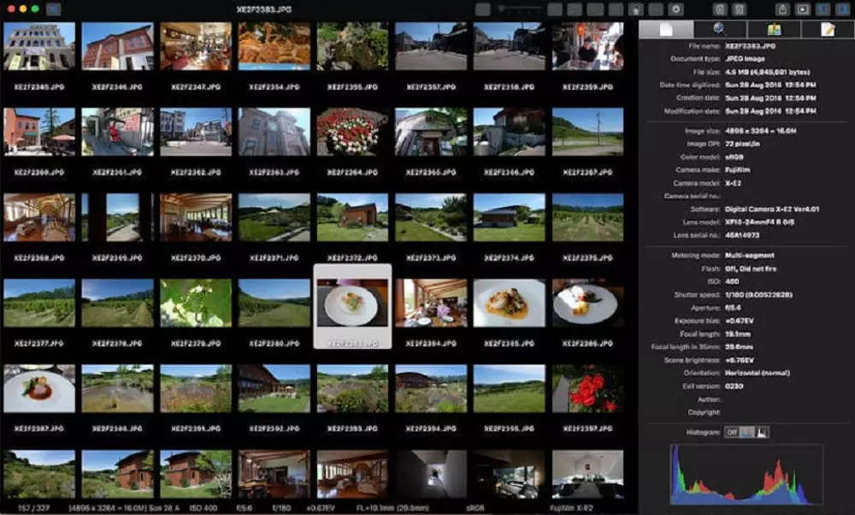
Task: Select the XE2F2354.JPG food thumbnail
Action: click(274, 46)
